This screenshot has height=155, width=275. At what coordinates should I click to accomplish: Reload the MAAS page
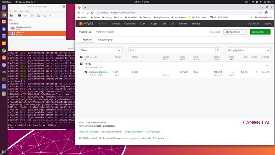(x=88, y=13)
